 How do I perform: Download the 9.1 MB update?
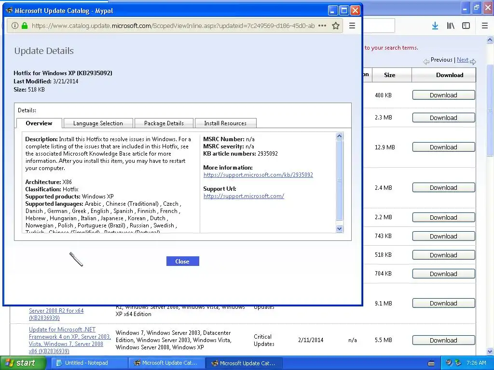444,303
